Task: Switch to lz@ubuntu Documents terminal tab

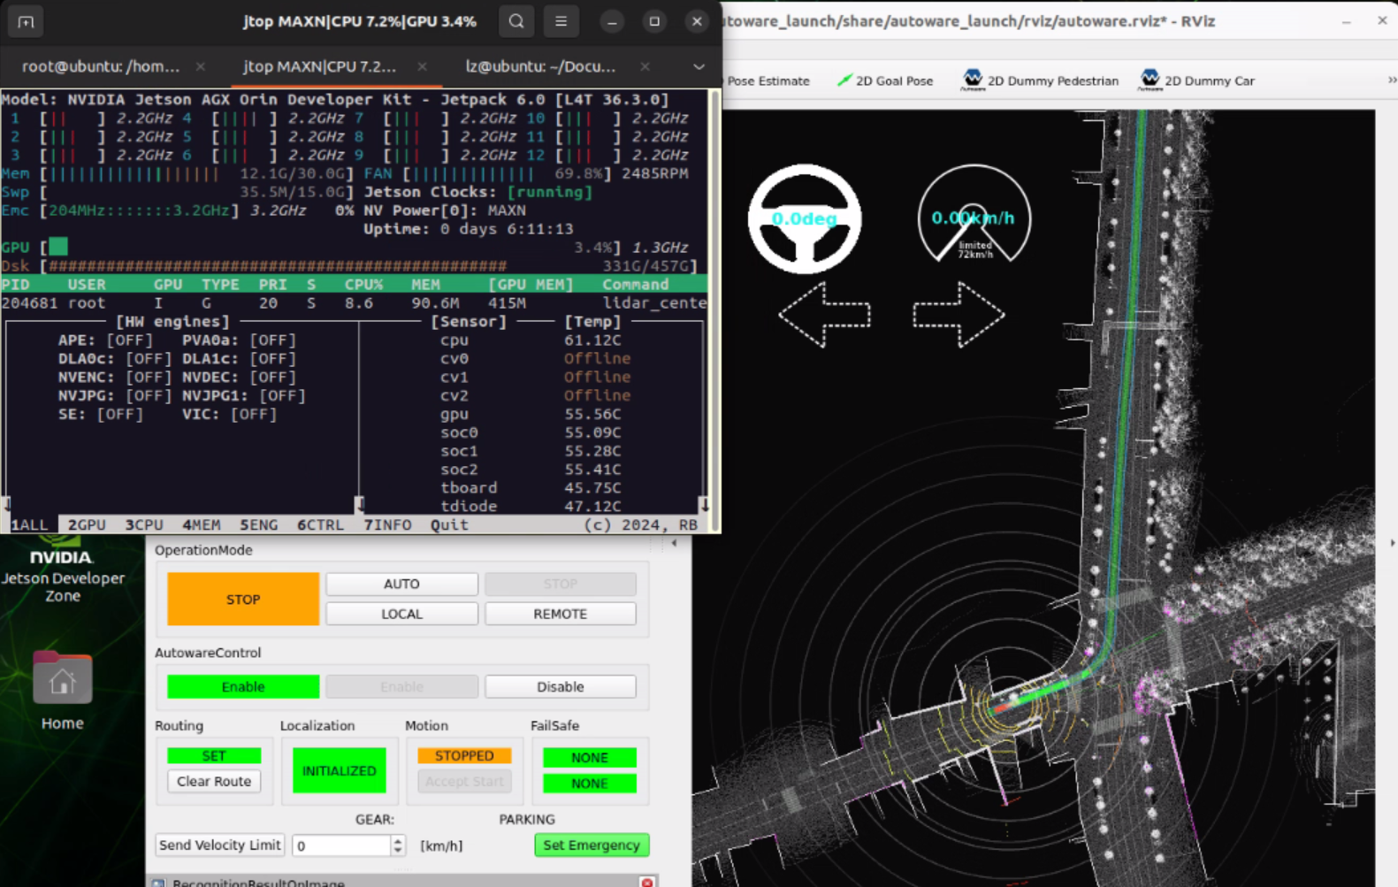Action: pos(540,66)
